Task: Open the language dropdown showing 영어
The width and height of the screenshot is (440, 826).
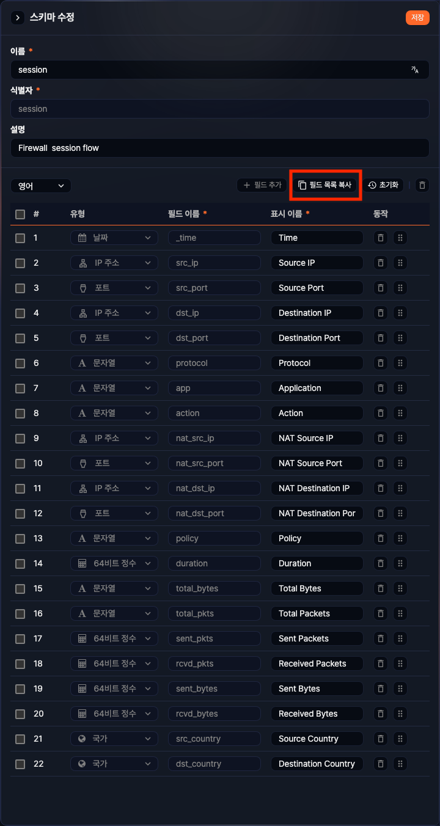Action: 41,186
